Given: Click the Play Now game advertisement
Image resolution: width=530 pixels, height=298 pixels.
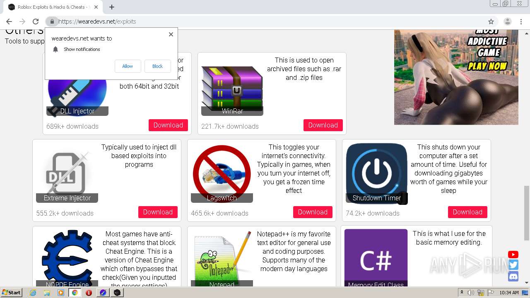Looking at the screenshot, I should [x=456, y=77].
